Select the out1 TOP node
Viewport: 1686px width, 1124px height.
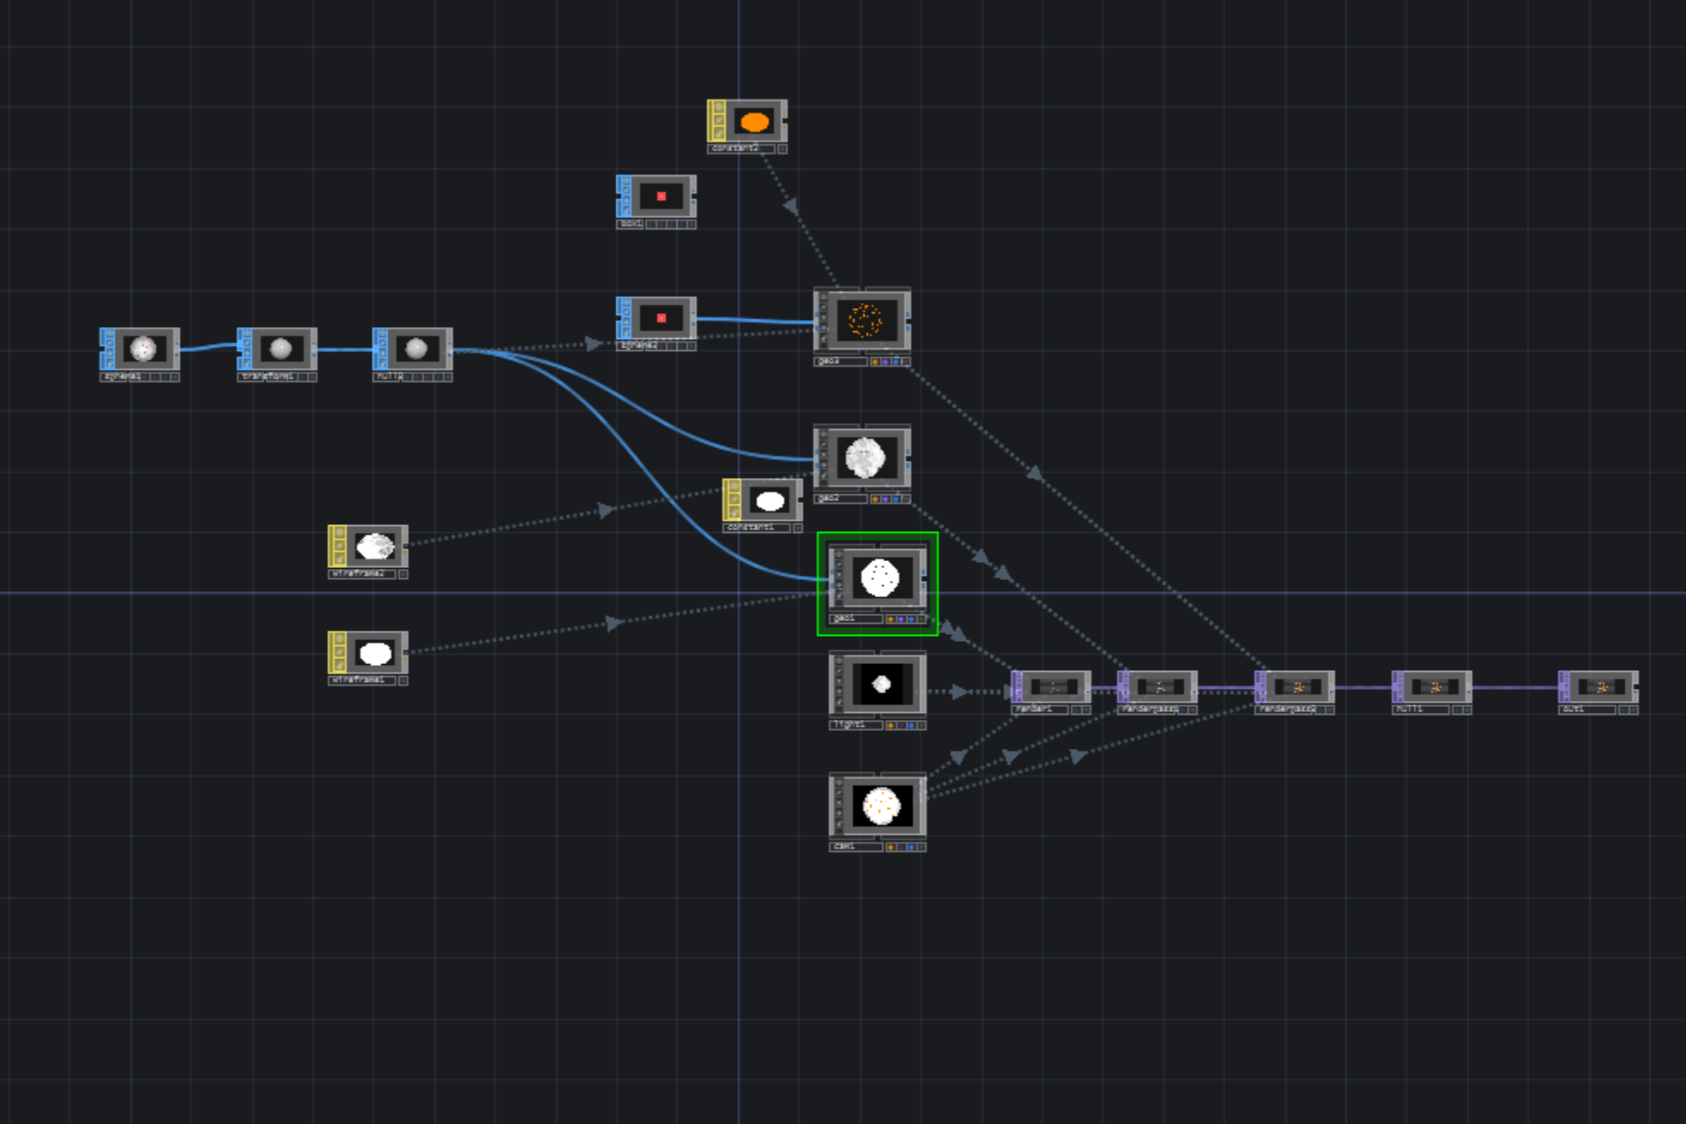1600,686
